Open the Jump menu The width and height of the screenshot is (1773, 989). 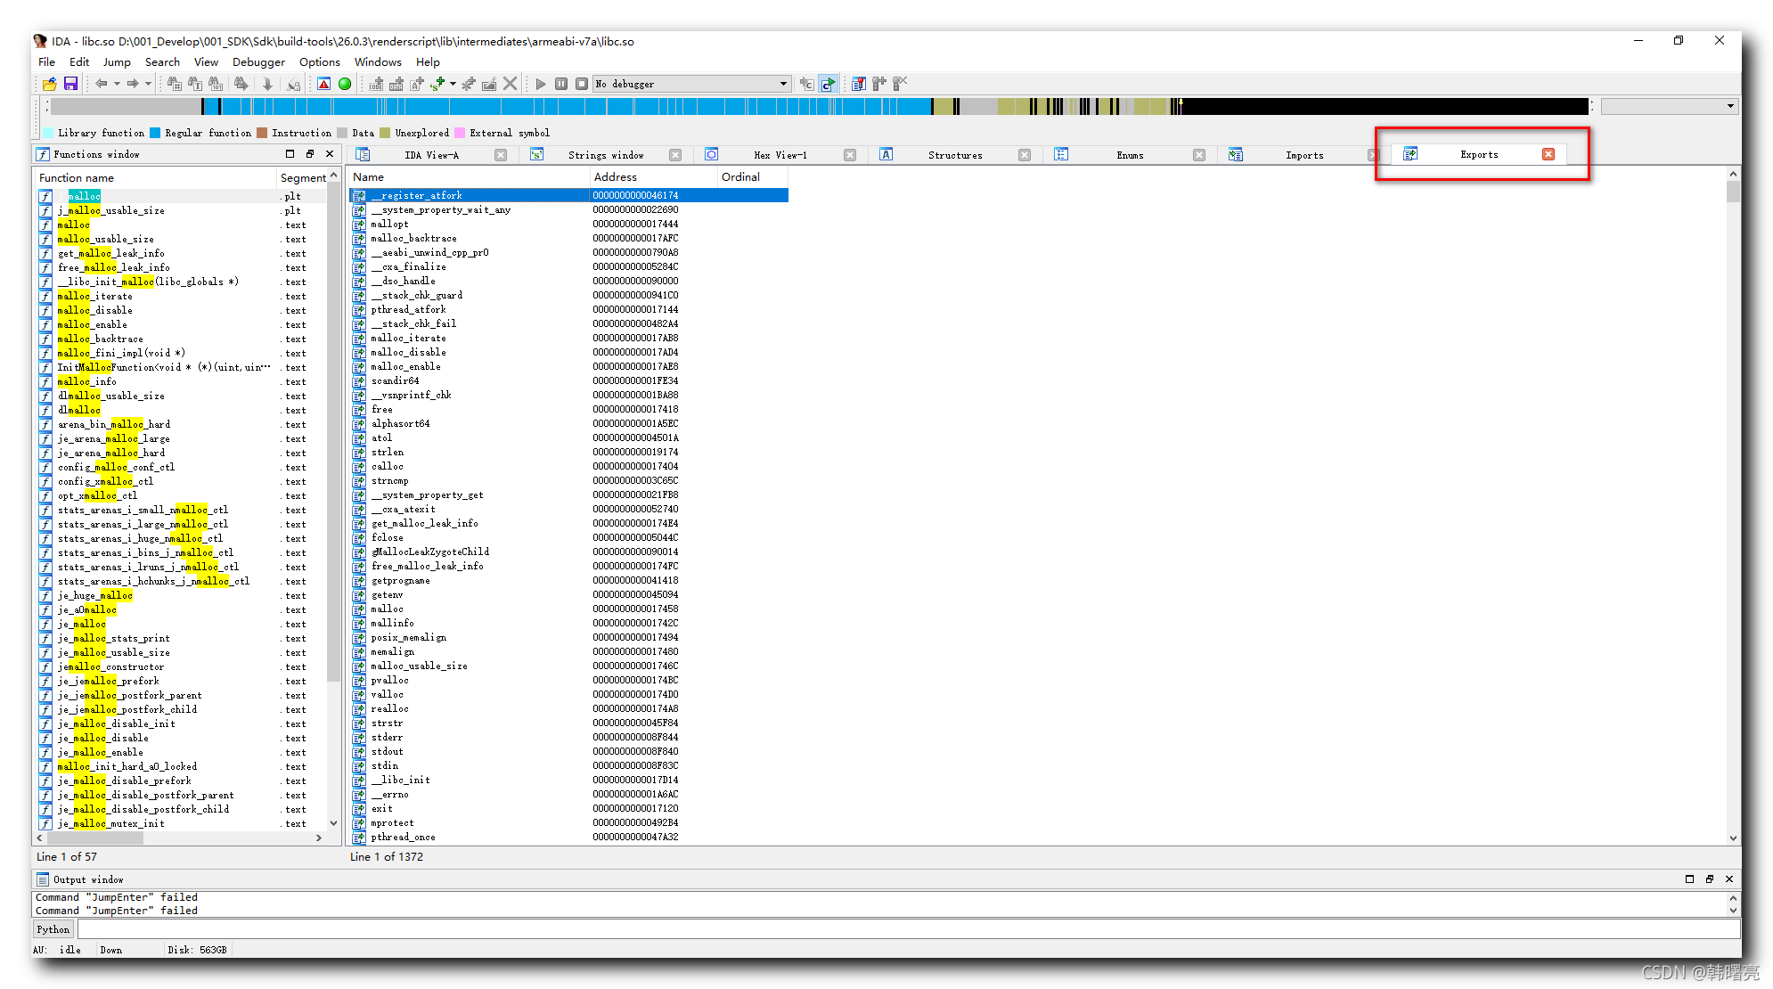(x=117, y=62)
